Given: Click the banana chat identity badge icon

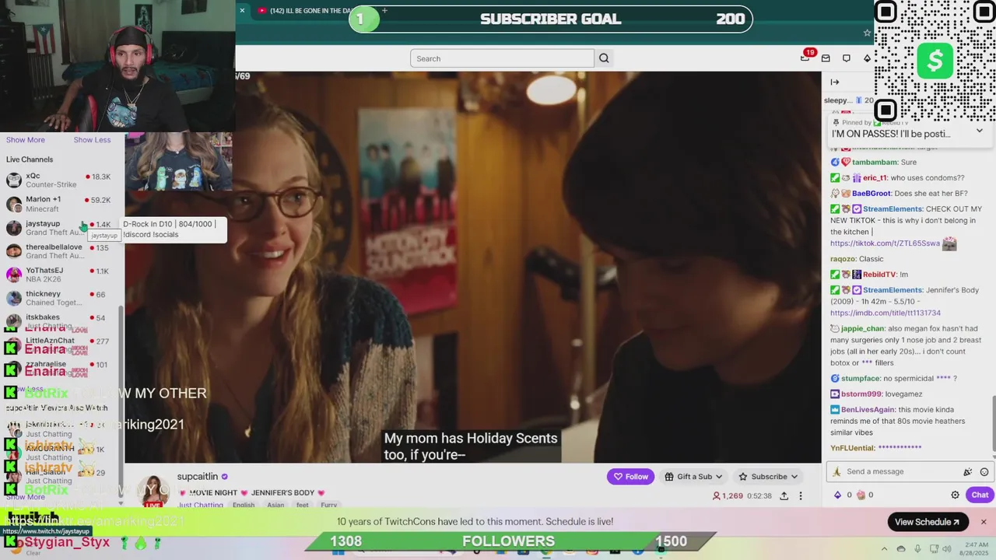Looking at the screenshot, I should point(836,471).
